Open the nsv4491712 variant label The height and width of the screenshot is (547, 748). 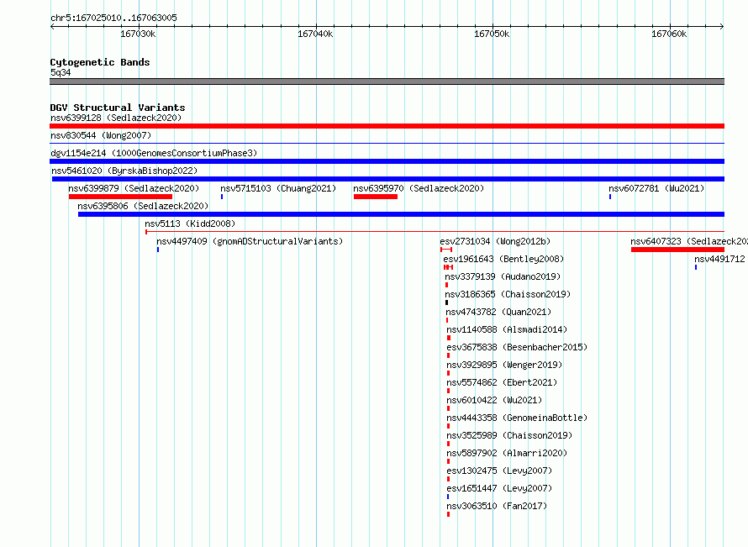click(719, 259)
